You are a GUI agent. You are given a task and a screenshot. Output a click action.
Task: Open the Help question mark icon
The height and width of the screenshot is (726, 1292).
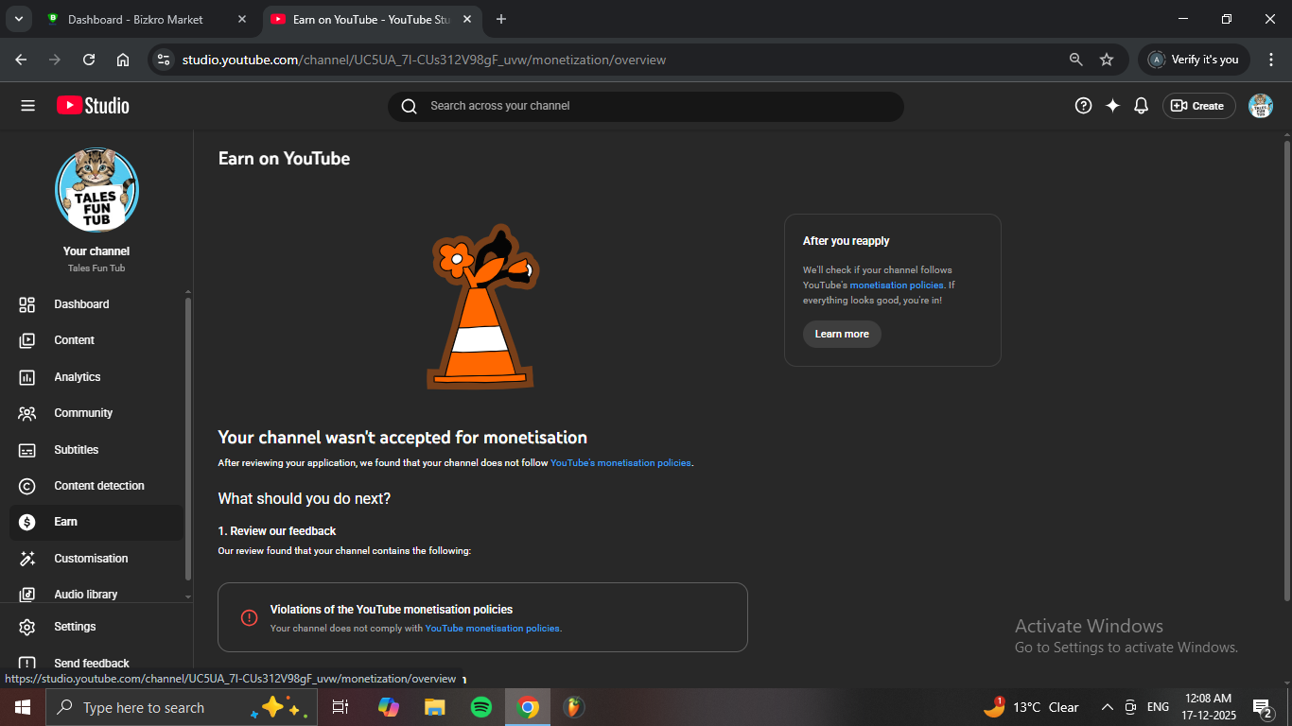1083,106
